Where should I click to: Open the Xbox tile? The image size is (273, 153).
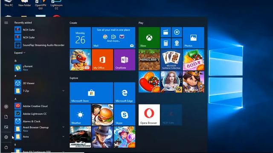click(149, 38)
